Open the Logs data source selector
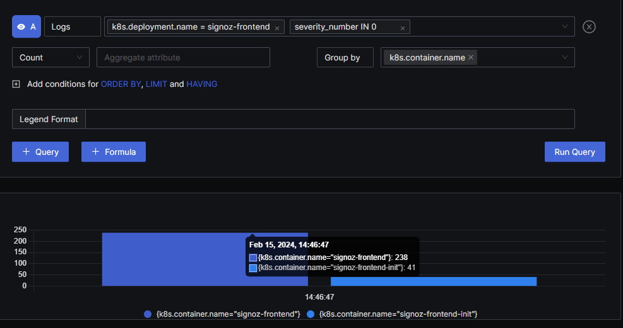The height and width of the screenshot is (328, 623). point(73,26)
